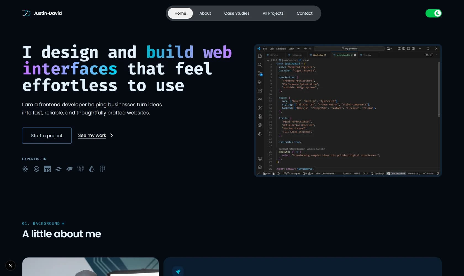The image size is (464, 276).
Task: Go to the Home nav item
Action: (180, 13)
